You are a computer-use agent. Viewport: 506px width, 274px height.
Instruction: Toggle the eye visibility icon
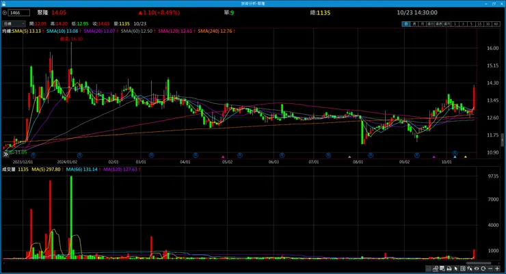pos(477,269)
